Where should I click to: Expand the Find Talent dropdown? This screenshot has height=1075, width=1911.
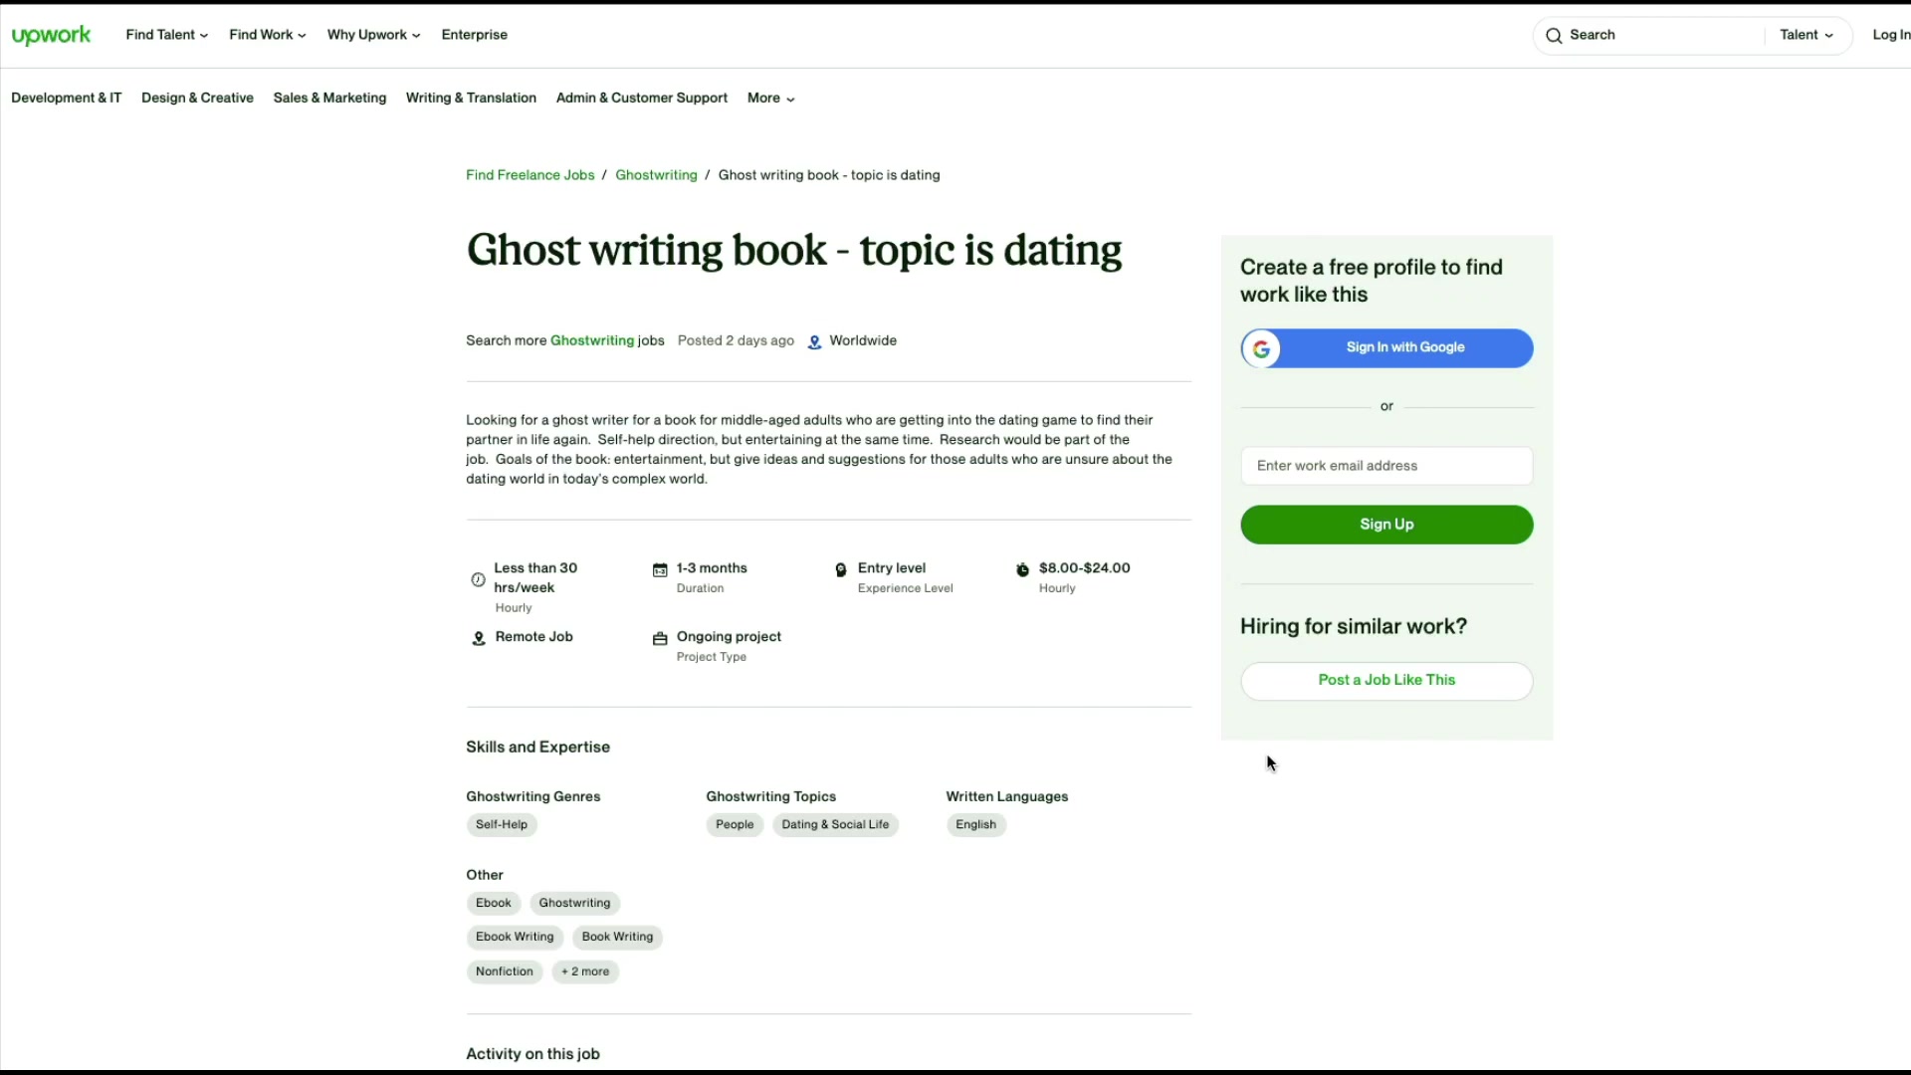[x=166, y=35]
